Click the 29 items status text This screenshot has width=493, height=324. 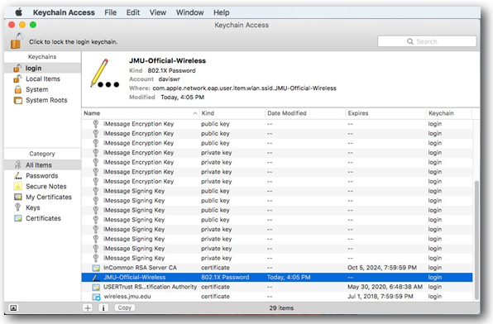[x=281, y=308]
